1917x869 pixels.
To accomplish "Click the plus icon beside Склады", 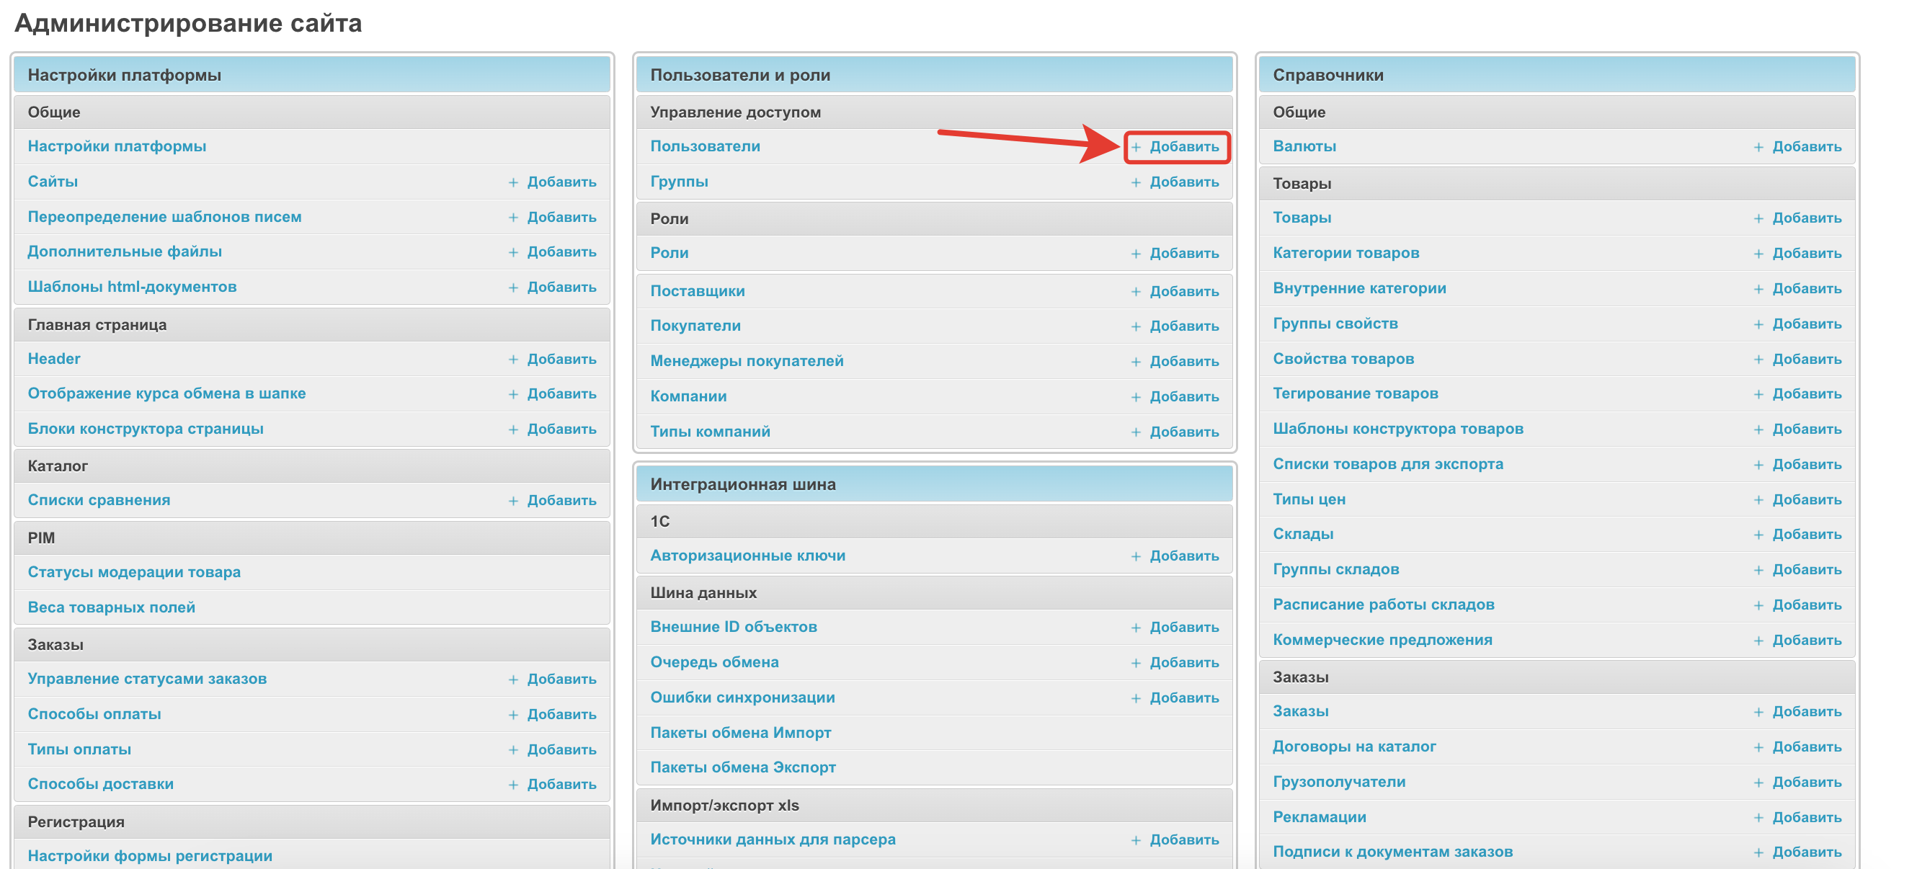I will point(1758,535).
